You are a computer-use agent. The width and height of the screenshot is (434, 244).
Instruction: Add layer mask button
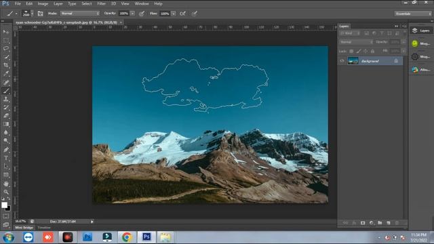pos(363,223)
